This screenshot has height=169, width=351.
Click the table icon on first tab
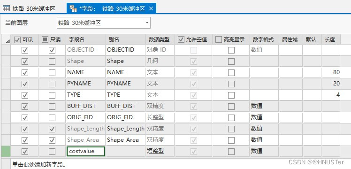point(6,9)
